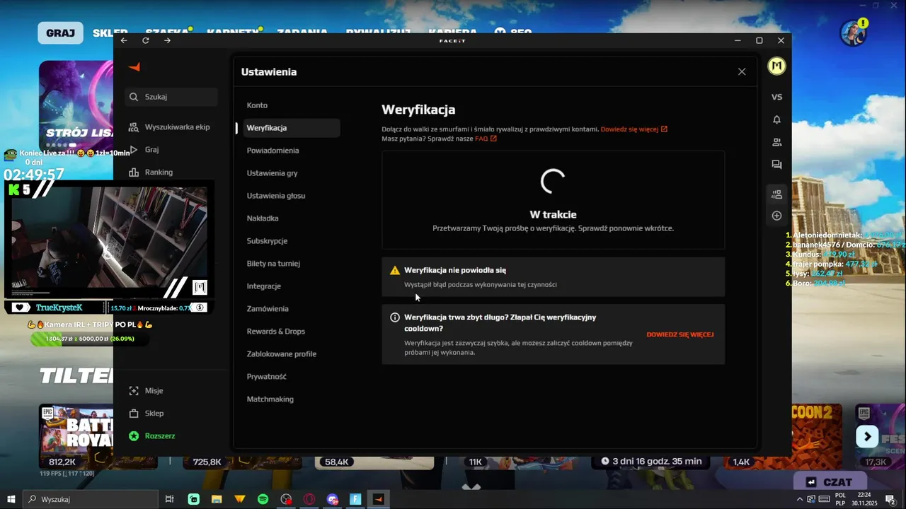The image size is (906, 509).
Task: Open Nakładka settings
Action: 263,218
